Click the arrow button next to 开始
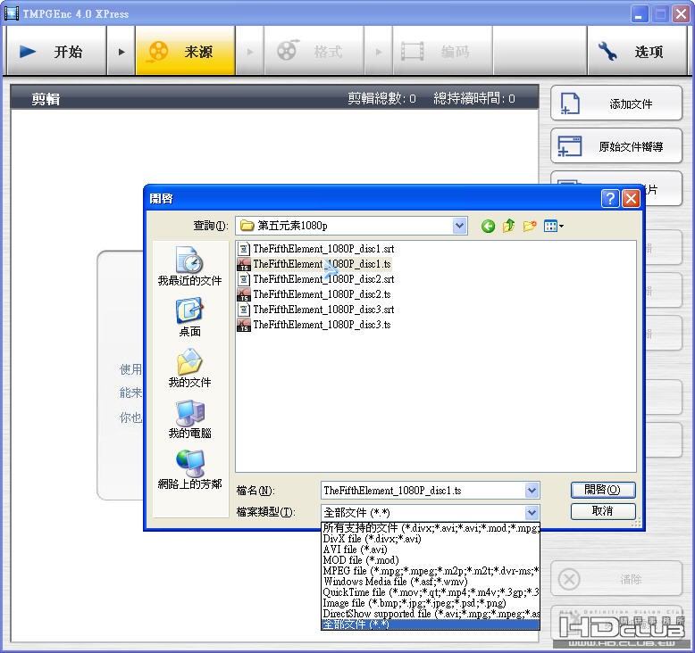 [x=121, y=52]
